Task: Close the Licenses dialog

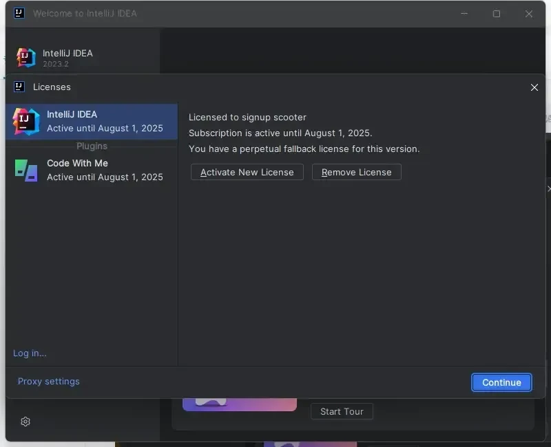Action: click(x=534, y=87)
